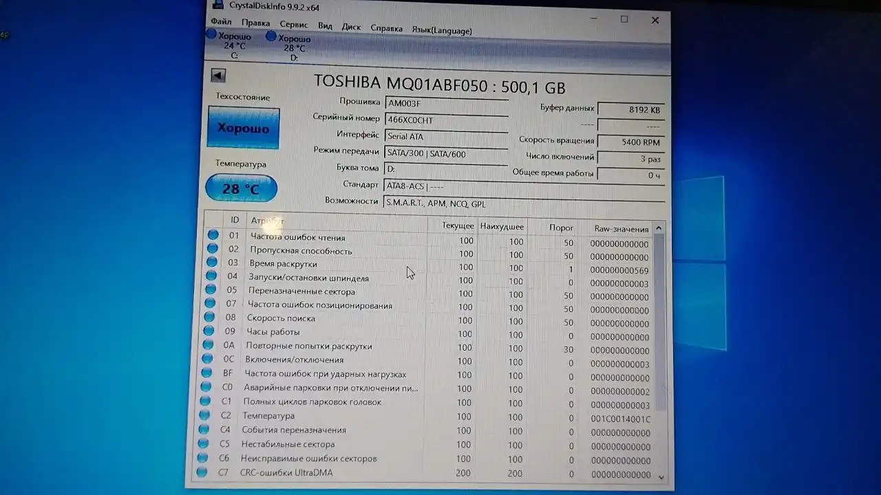Click the Порог column header

[x=554, y=228]
